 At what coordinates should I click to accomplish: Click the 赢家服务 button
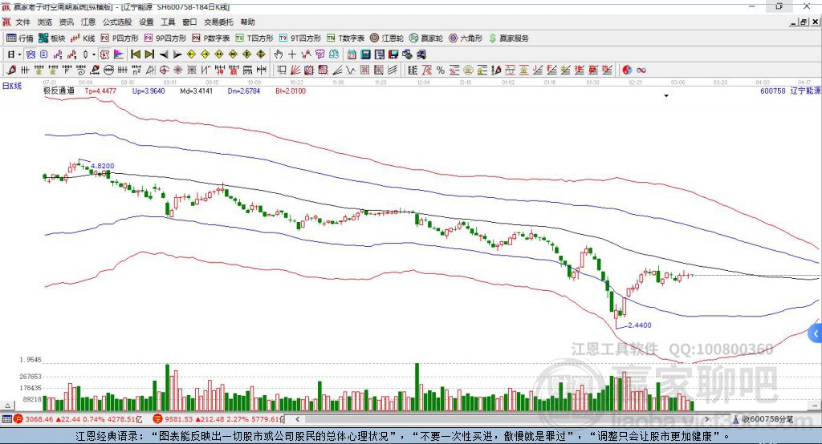[508, 38]
